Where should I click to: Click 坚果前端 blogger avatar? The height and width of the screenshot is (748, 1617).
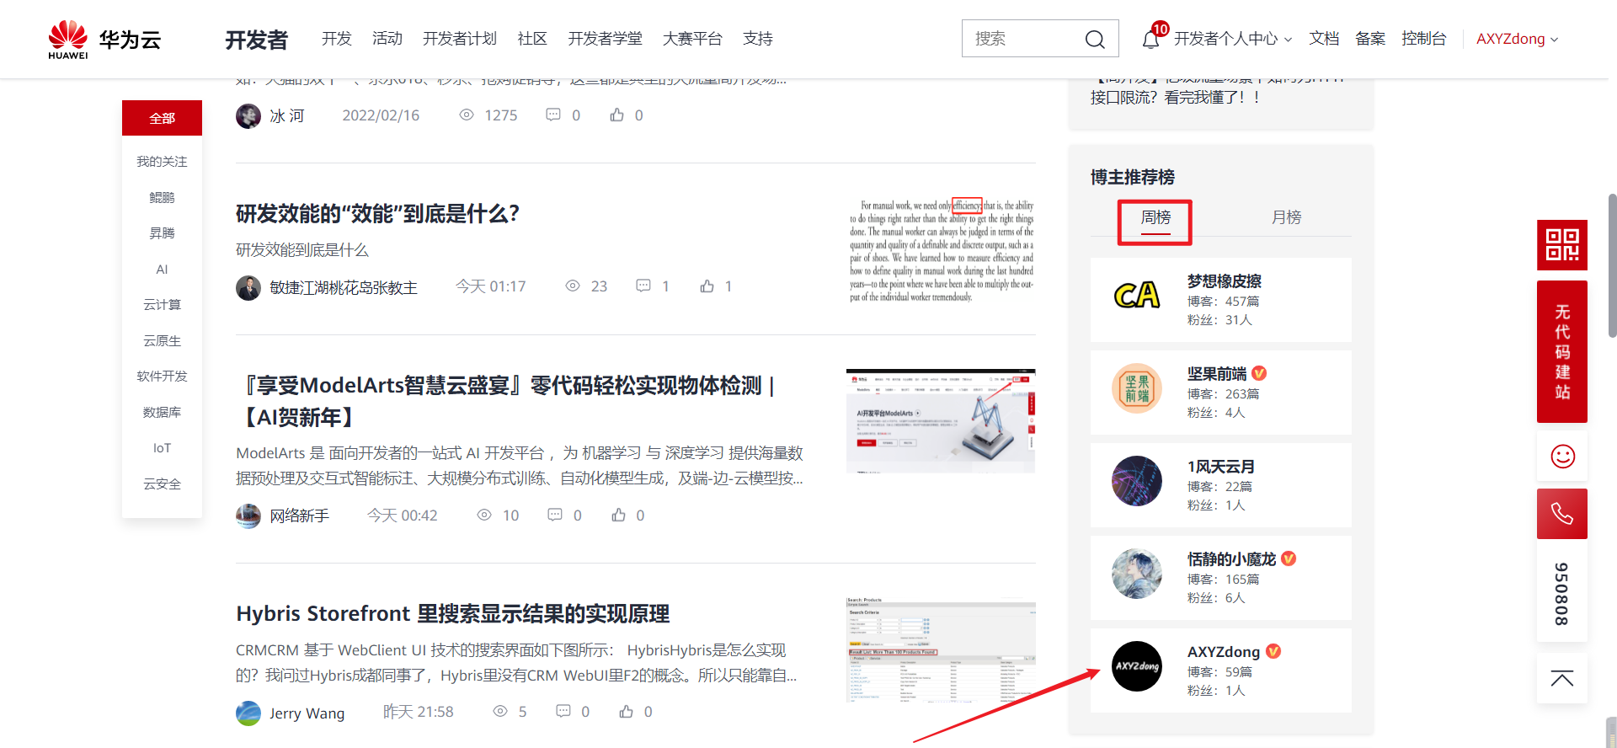[1137, 388]
